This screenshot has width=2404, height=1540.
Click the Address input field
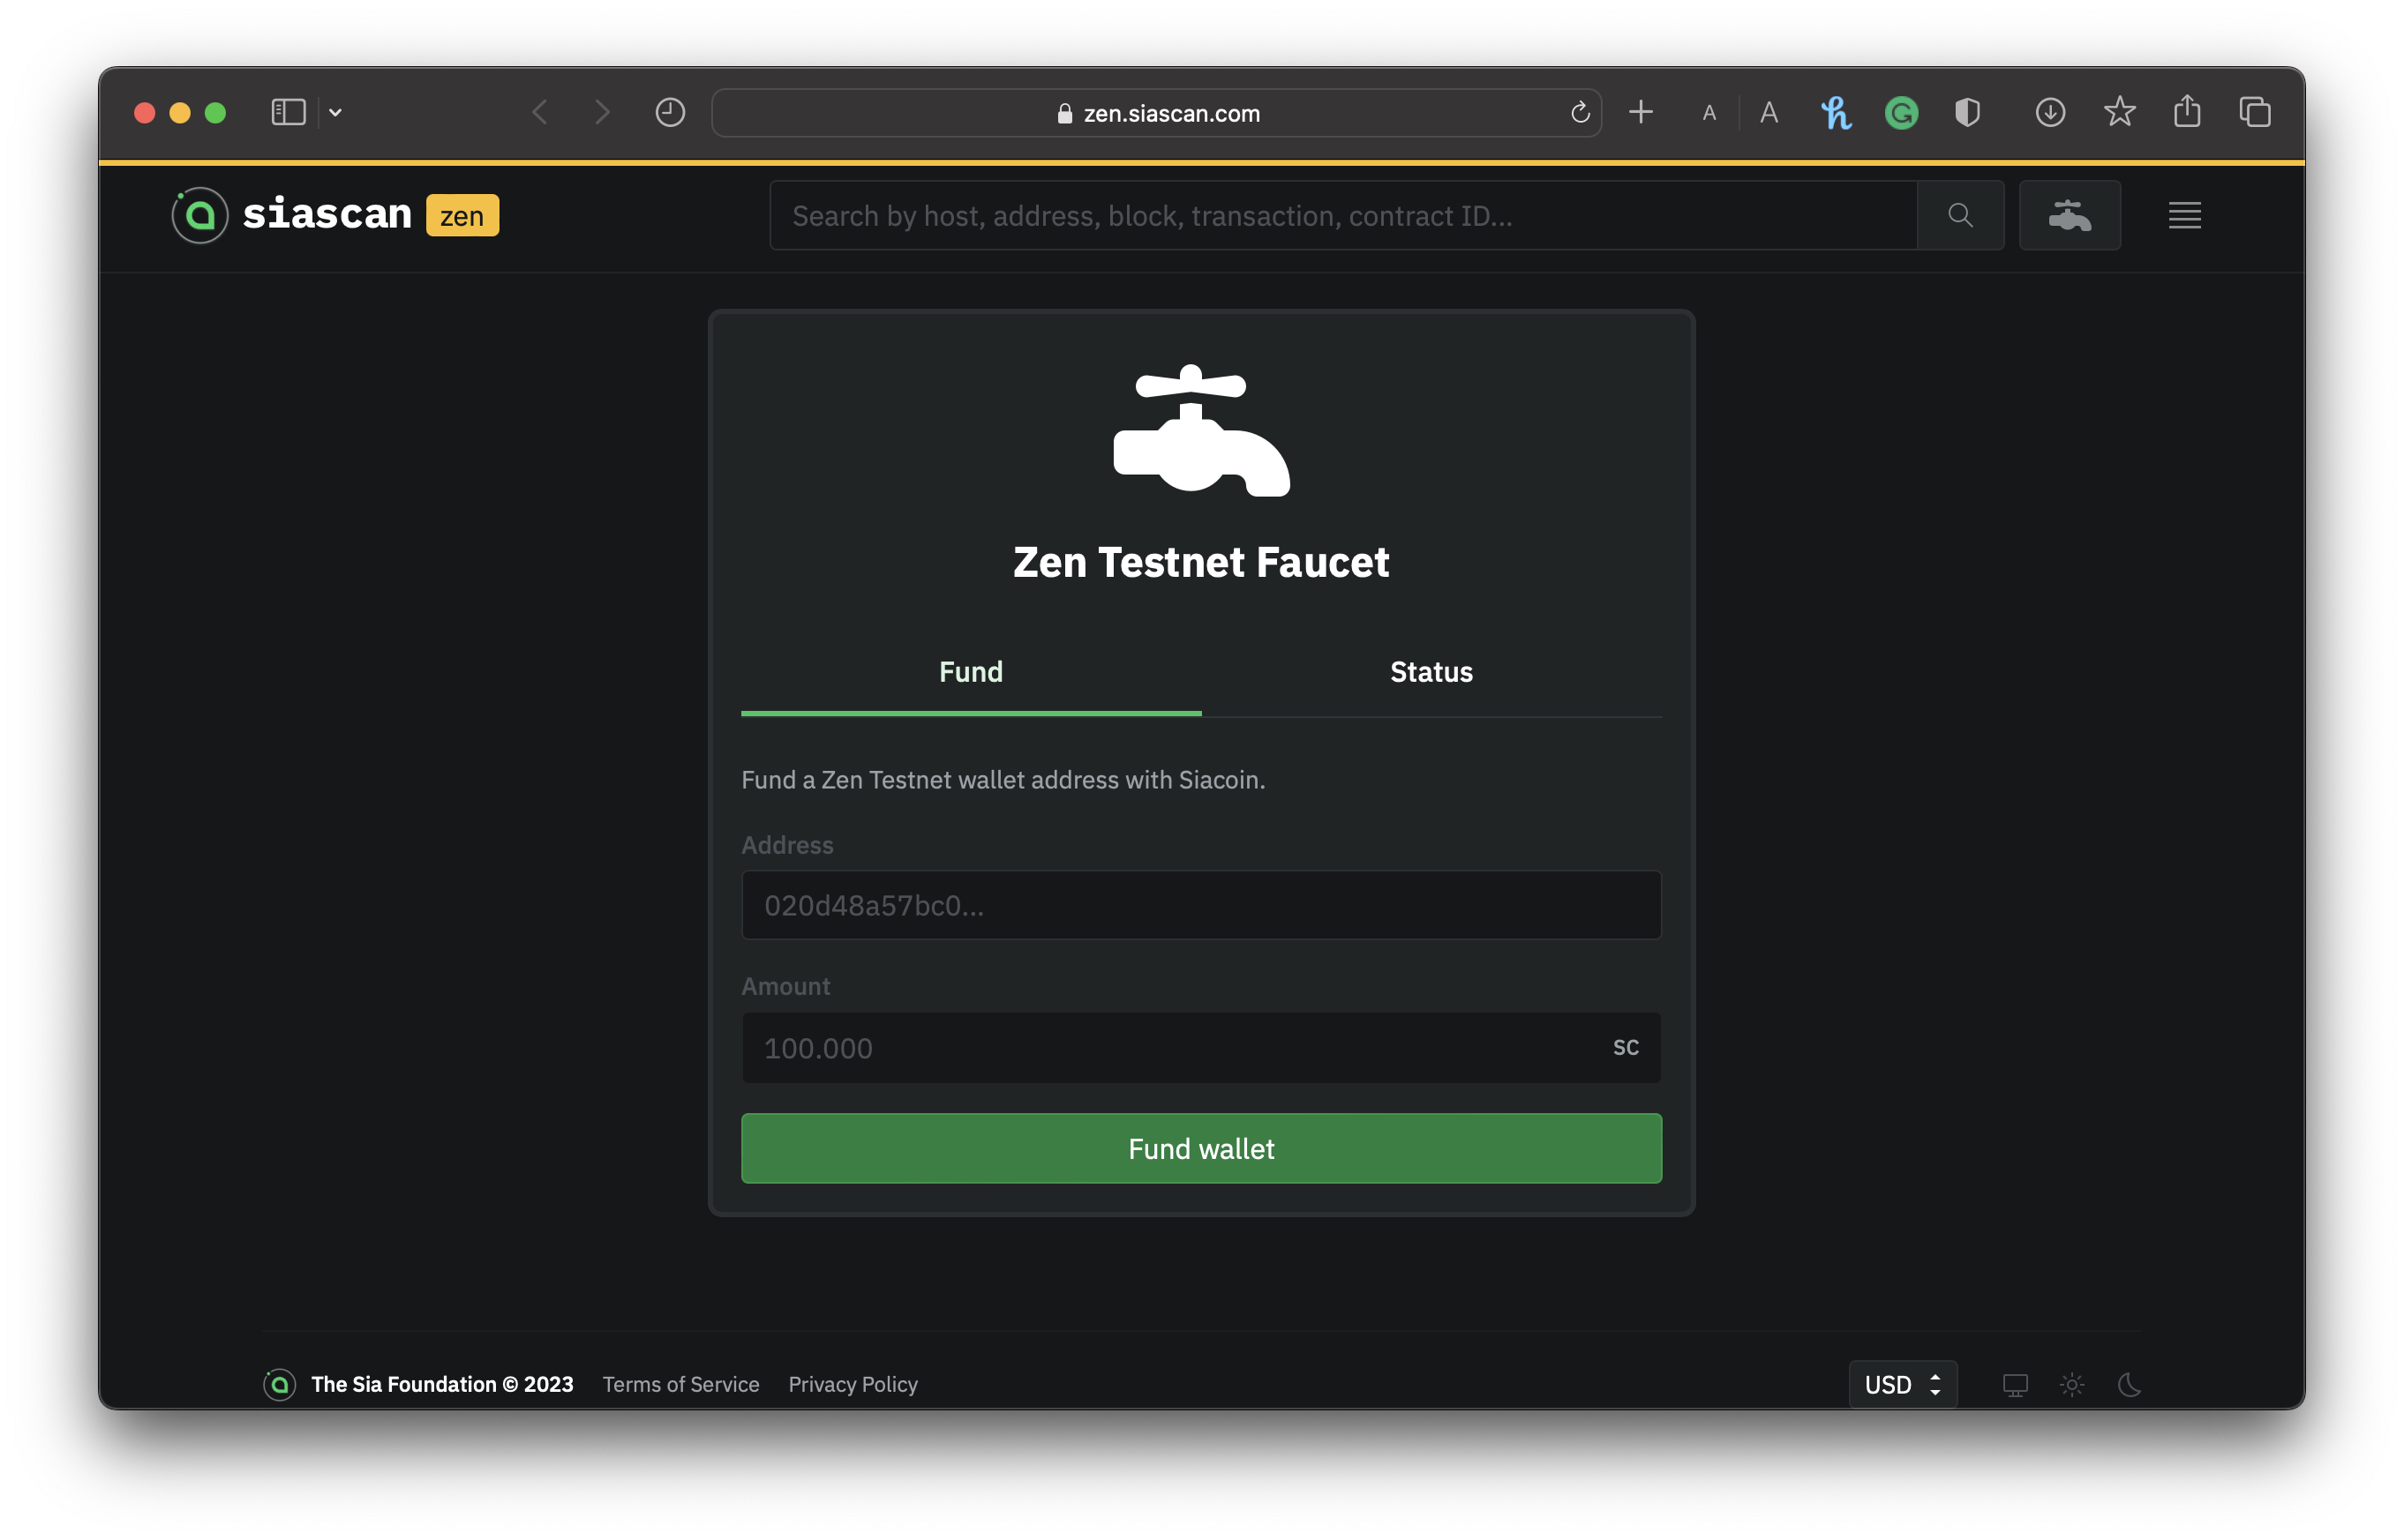tap(1200, 905)
